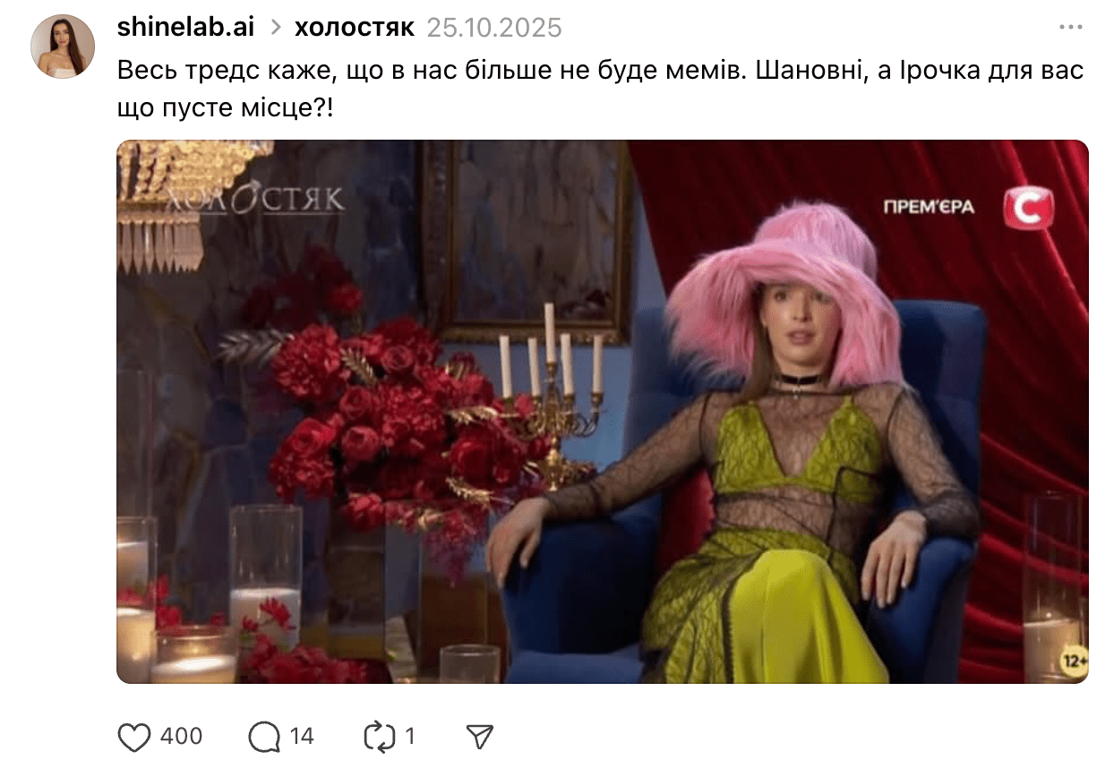
Task: Open the shinelab.ai username link
Action: coord(185,28)
